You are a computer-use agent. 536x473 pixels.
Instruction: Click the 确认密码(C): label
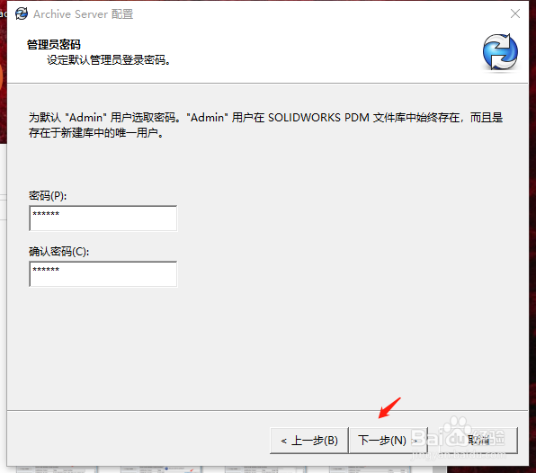[x=58, y=252]
